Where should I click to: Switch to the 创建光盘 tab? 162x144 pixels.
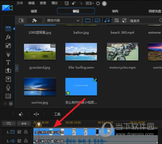[155, 11]
